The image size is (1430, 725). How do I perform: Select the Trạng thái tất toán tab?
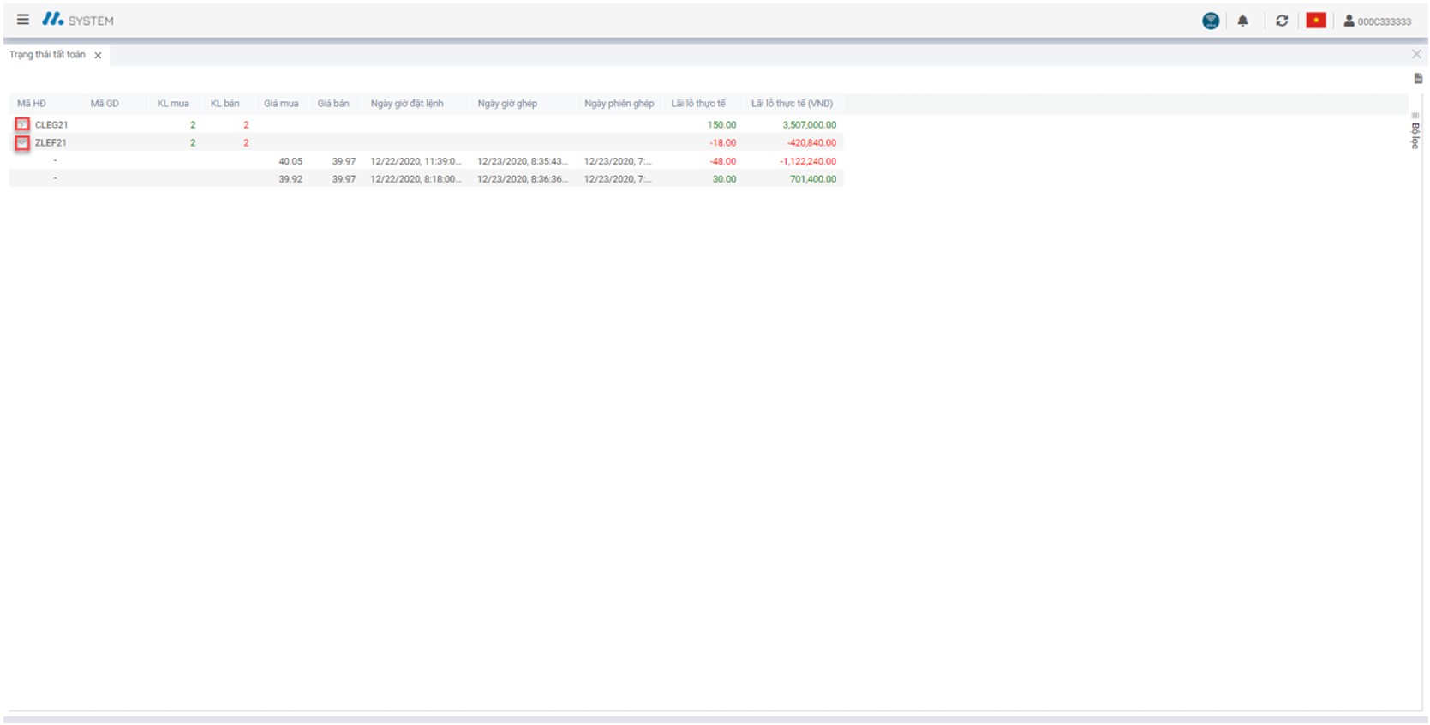click(47, 55)
